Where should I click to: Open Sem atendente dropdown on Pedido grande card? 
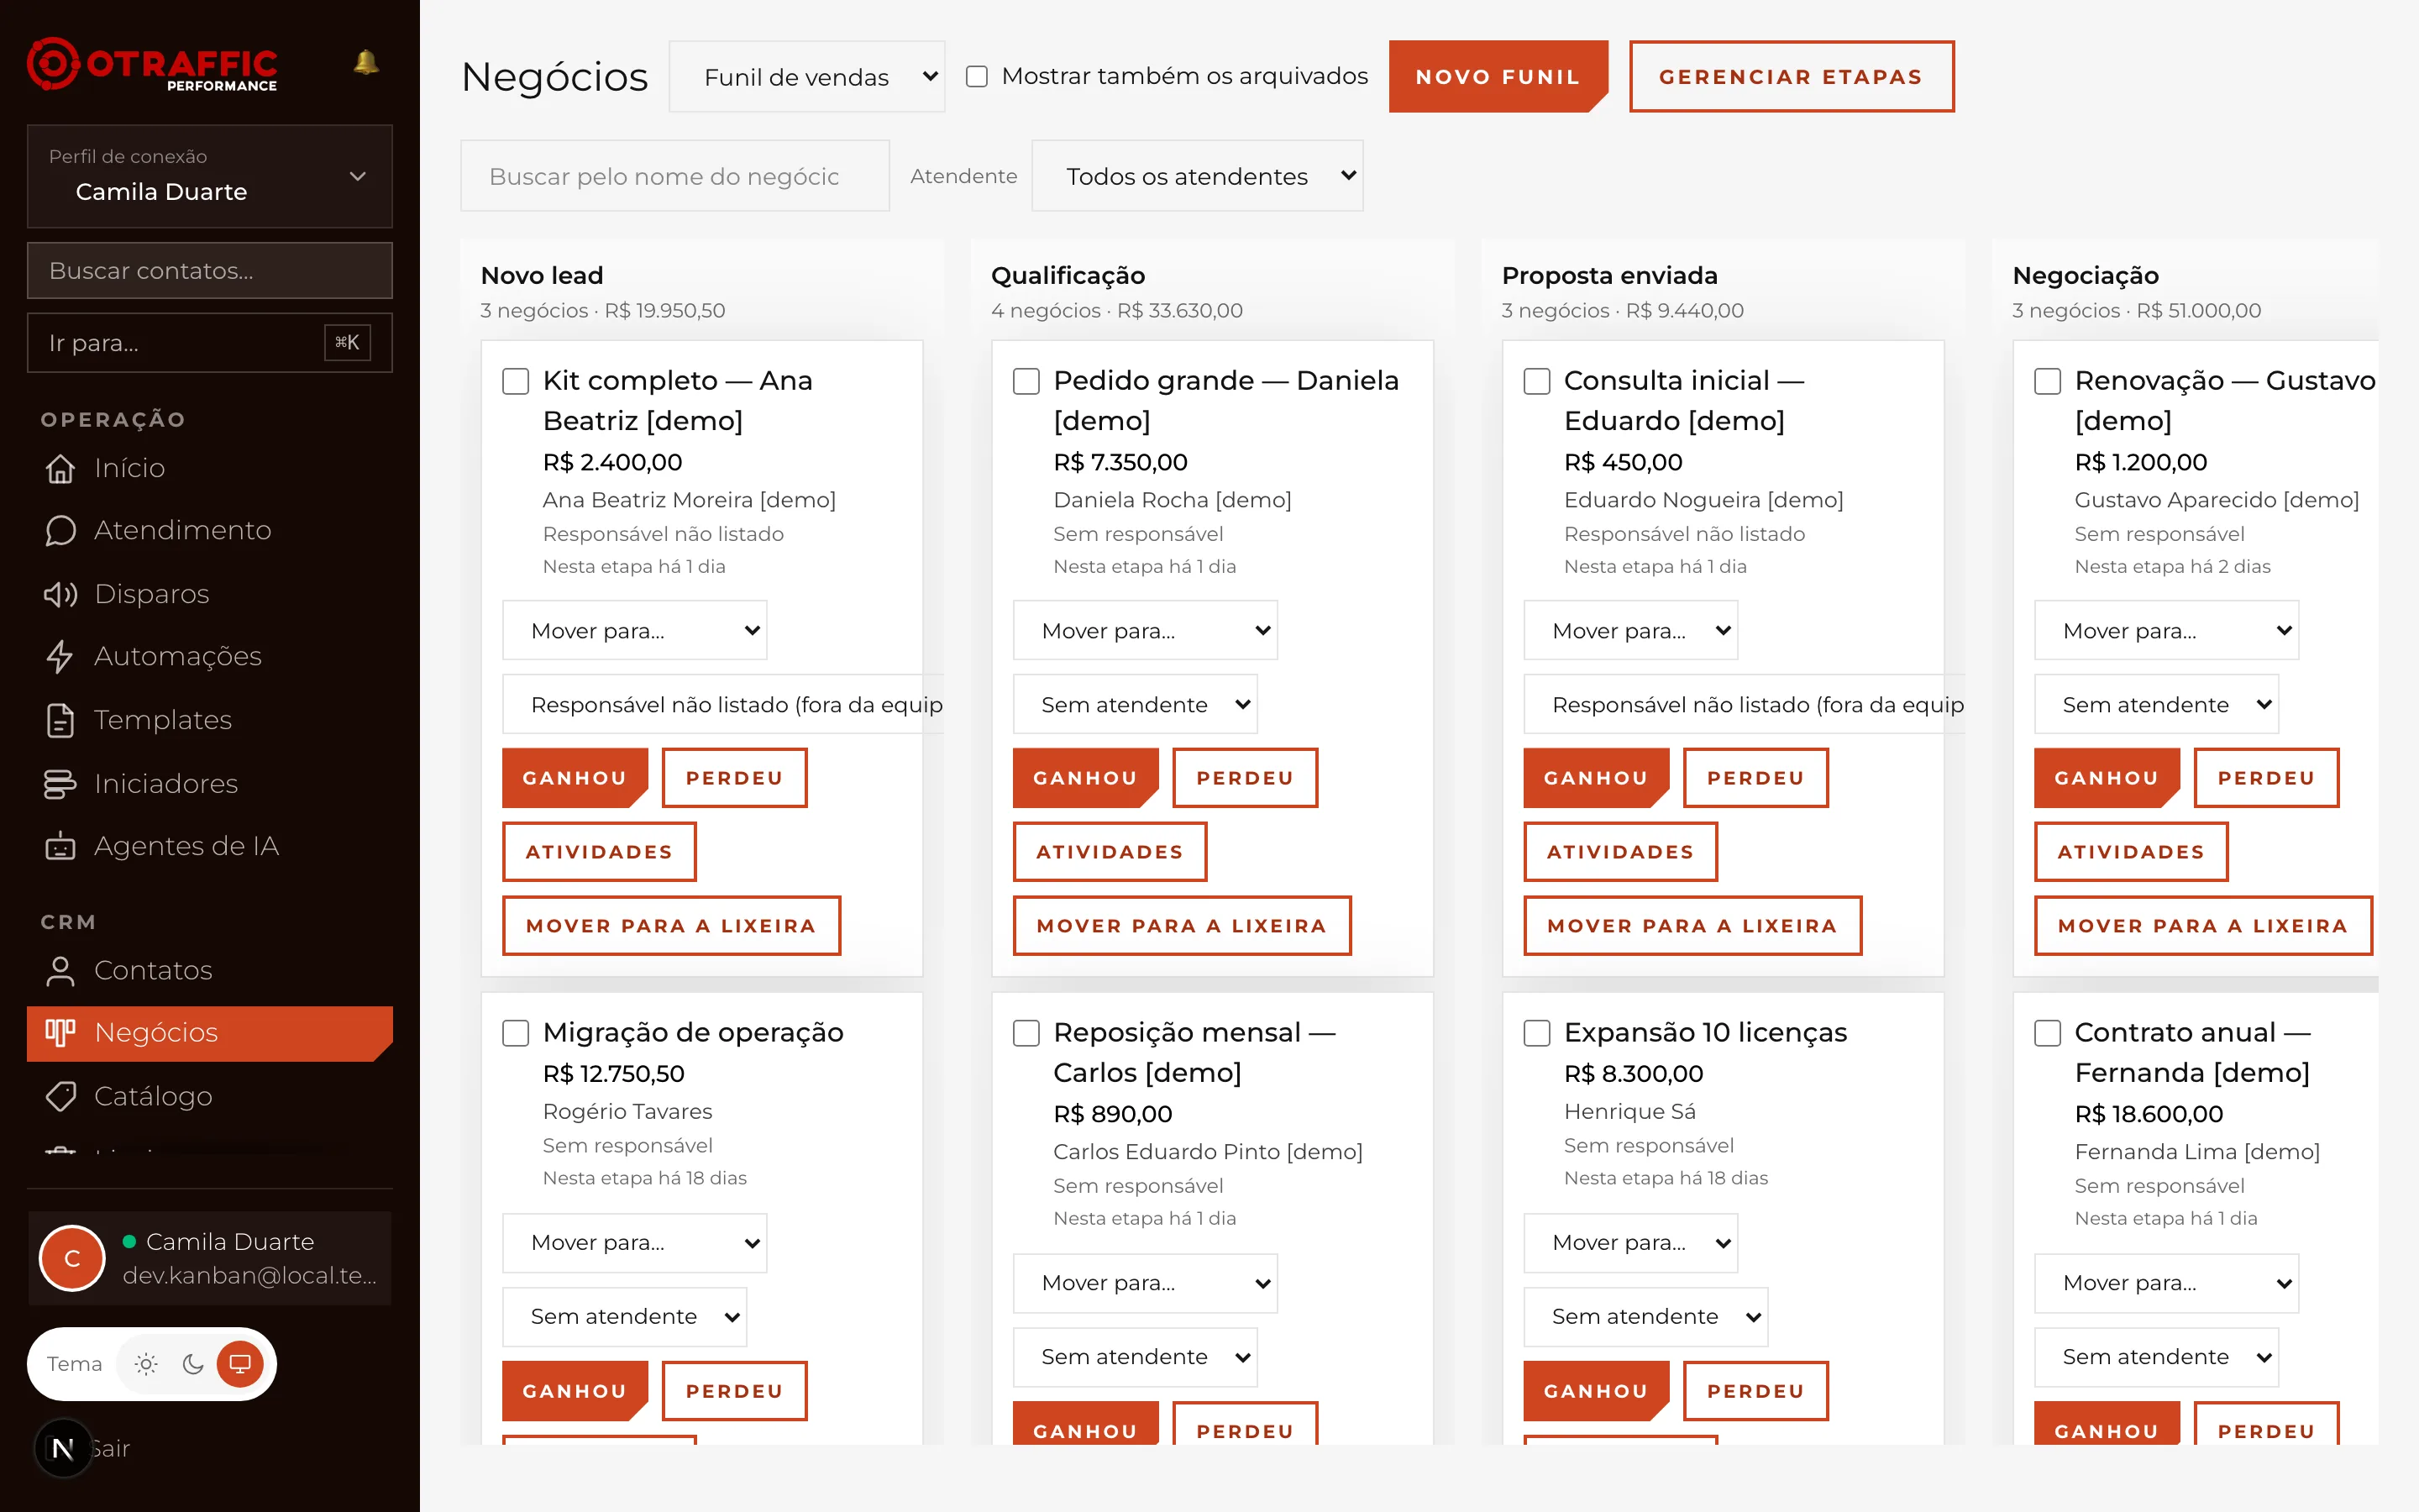click(x=1135, y=704)
